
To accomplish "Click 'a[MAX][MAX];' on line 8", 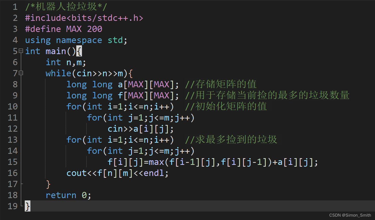I will coord(148,84).
